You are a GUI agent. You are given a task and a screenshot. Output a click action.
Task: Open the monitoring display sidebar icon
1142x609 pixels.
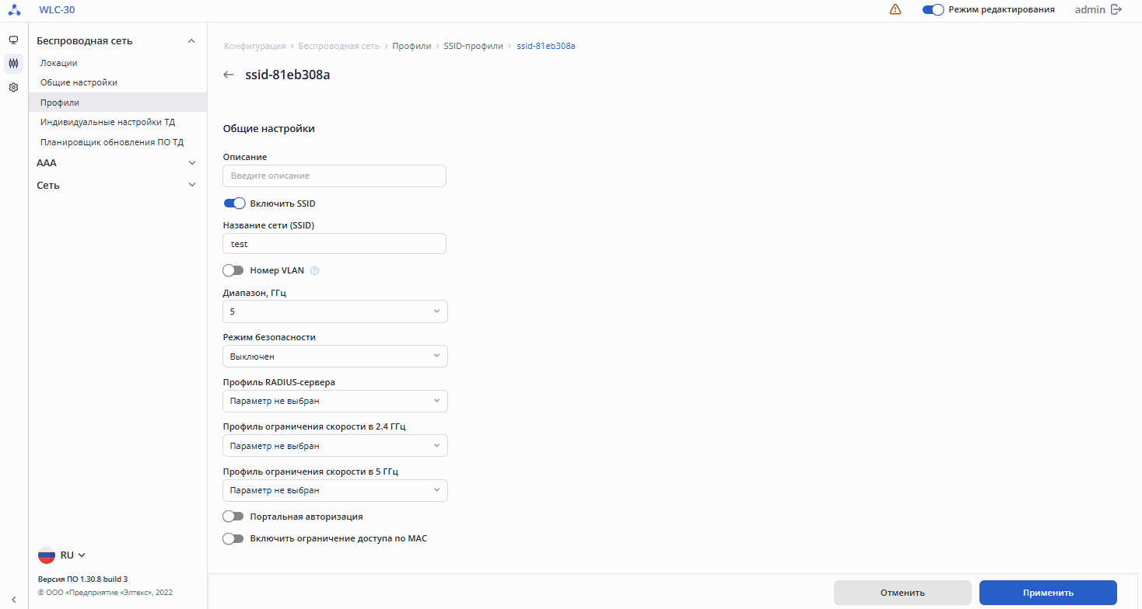[x=13, y=40]
